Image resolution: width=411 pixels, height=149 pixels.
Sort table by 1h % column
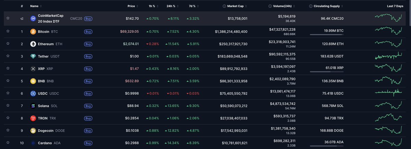tap(153, 6)
